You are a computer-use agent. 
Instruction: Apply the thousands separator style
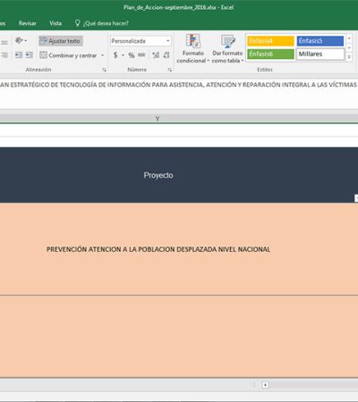141,55
